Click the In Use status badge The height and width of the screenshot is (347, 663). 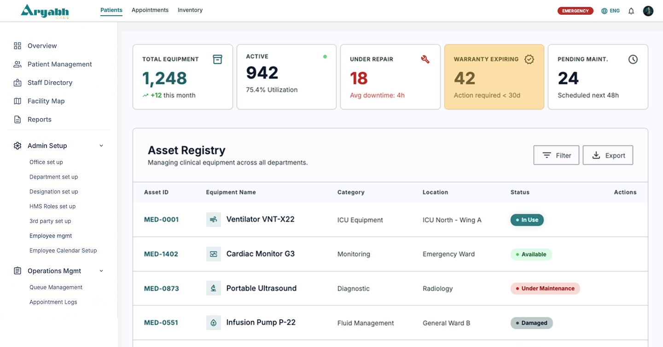coord(527,220)
